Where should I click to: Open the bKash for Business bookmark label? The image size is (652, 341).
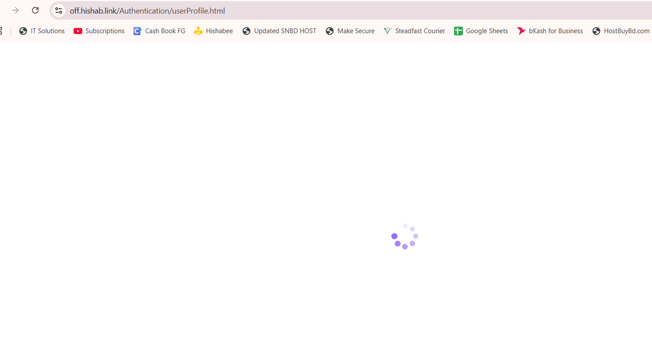click(x=555, y=31)
